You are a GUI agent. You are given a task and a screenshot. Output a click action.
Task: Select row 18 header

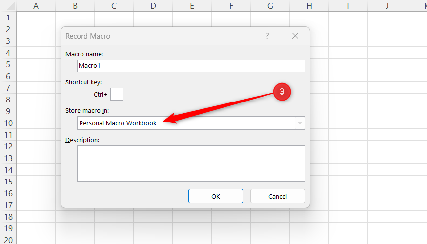pos(8,217)
